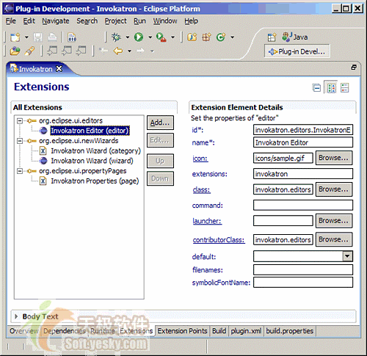The width and height of the screenshot is (367, 356).
Task: Follow the contributorClass link
Action: [219, 240]
